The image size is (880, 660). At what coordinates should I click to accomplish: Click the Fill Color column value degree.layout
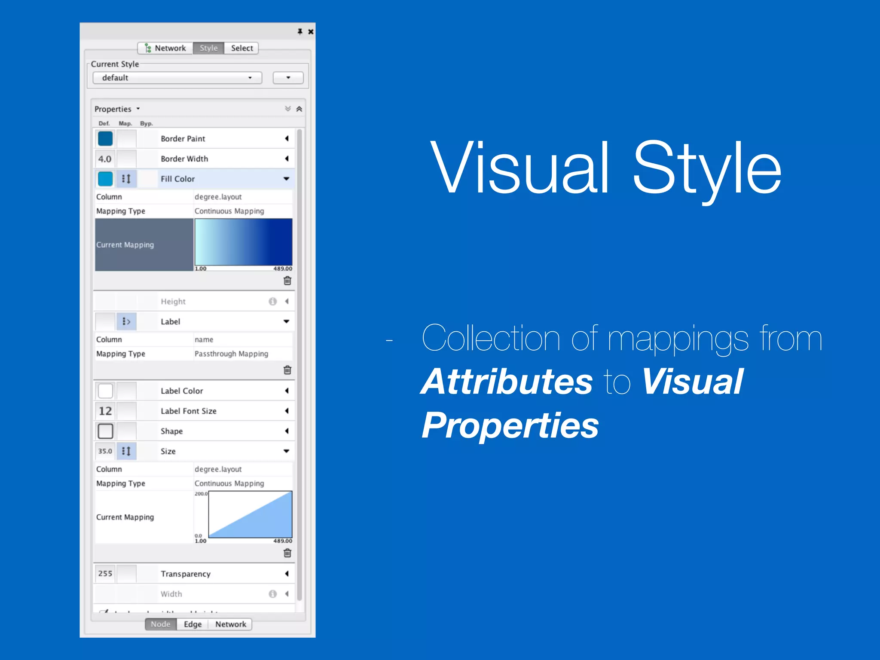coord(243,197)
